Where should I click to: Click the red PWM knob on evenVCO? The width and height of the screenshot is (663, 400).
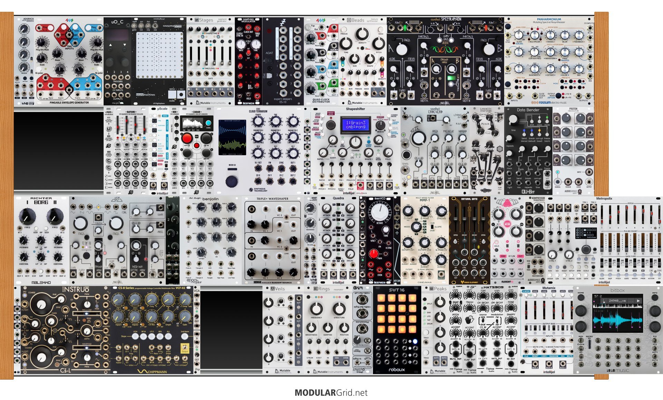click(373, 254)
